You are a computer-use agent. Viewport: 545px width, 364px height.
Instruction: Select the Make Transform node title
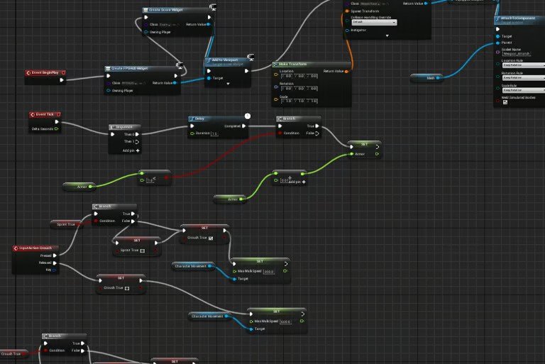click(x=292, y=65)
